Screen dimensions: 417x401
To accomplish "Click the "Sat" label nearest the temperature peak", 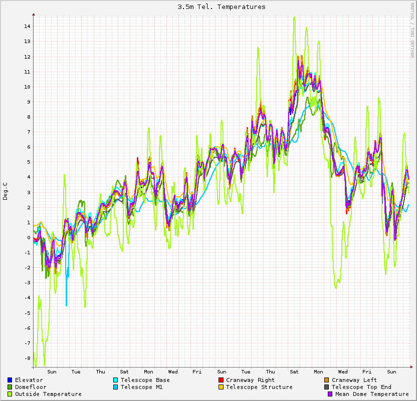I will coord(294,371).
